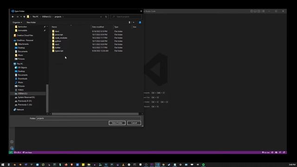Select the javascript folder
Image resolution: width=297 pixels, height=167 pixels.
[59, 35]
